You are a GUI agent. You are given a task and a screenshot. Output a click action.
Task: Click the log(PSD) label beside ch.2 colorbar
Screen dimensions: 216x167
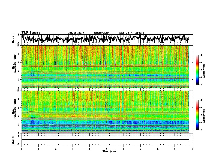[x=204, y=116]
